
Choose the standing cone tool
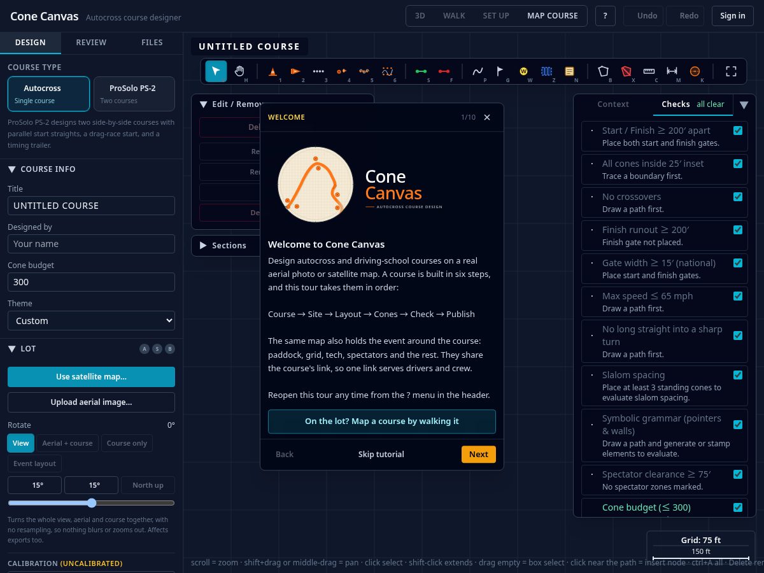point(272,71)
